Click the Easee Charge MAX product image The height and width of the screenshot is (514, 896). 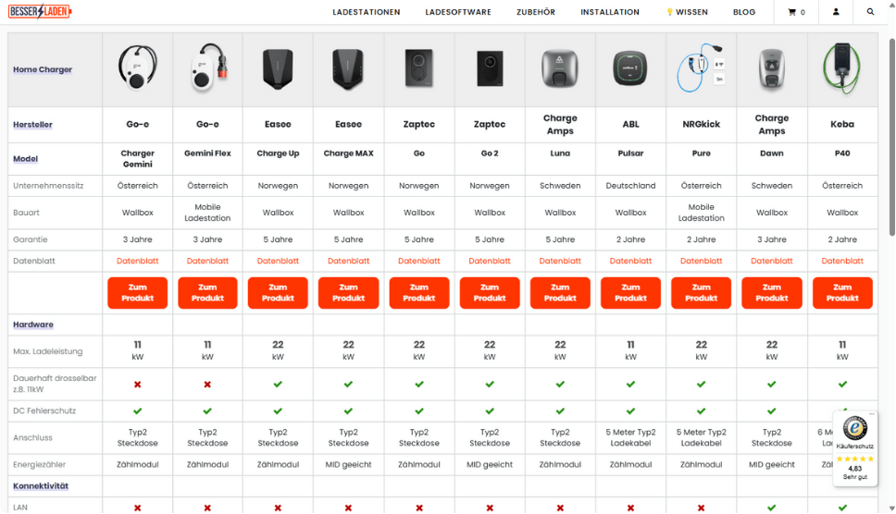pos(348,69)
